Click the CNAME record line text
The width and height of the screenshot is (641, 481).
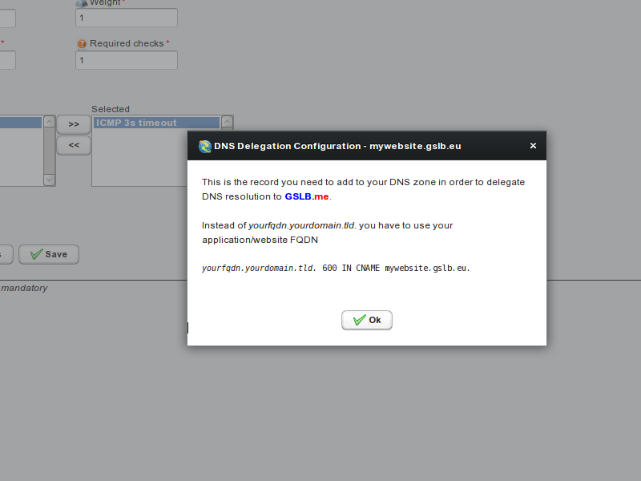coord(336,268)
